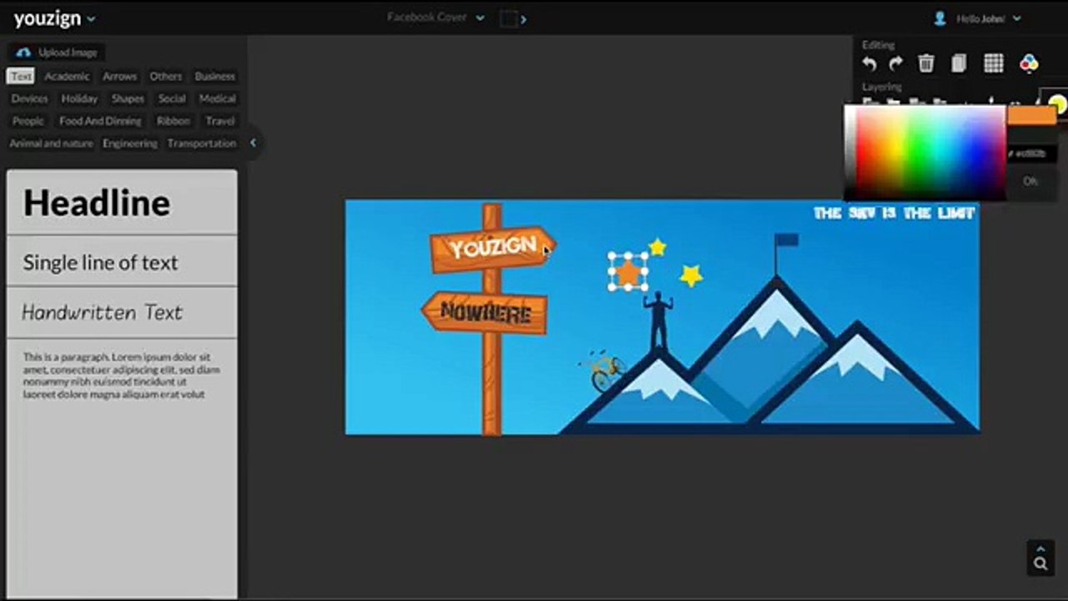Open the Business category

click(214, 76)
